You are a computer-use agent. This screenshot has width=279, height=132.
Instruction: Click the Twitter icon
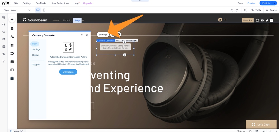[267, 20]
